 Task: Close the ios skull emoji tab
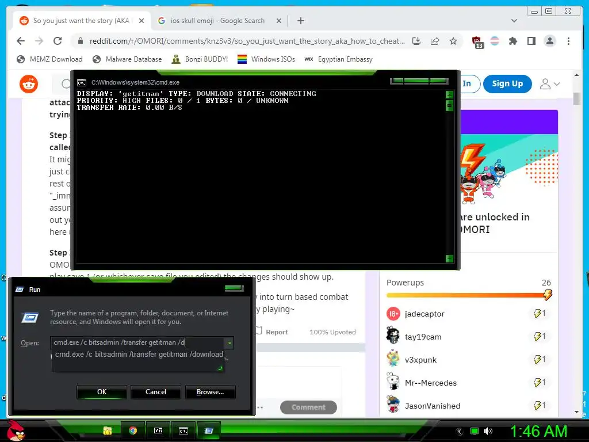click(279, 21)
